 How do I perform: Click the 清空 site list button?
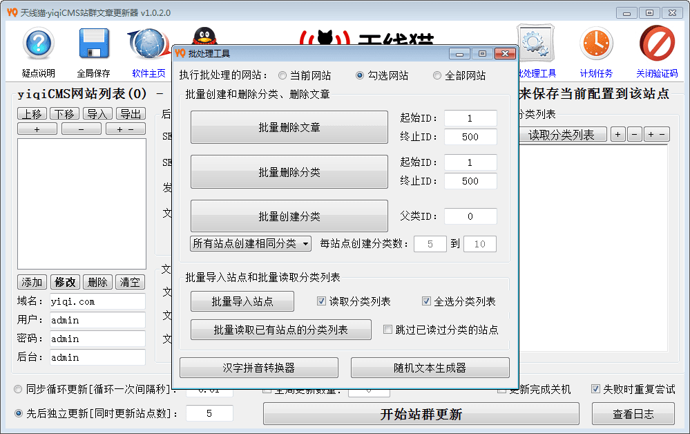coord(130,282)
